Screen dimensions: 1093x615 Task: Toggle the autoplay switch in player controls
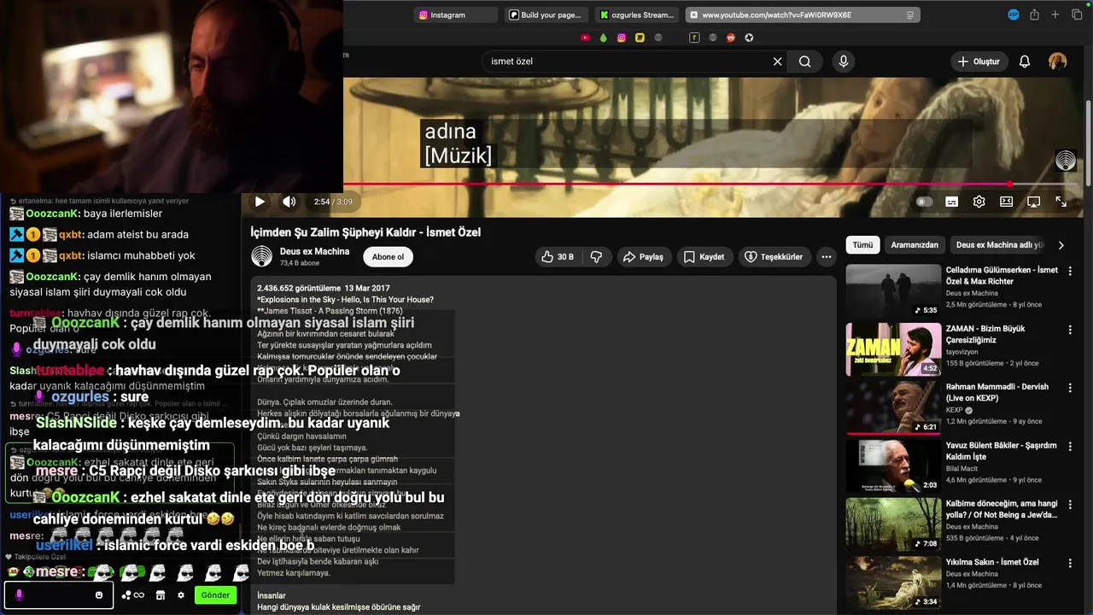coord(924,202)
